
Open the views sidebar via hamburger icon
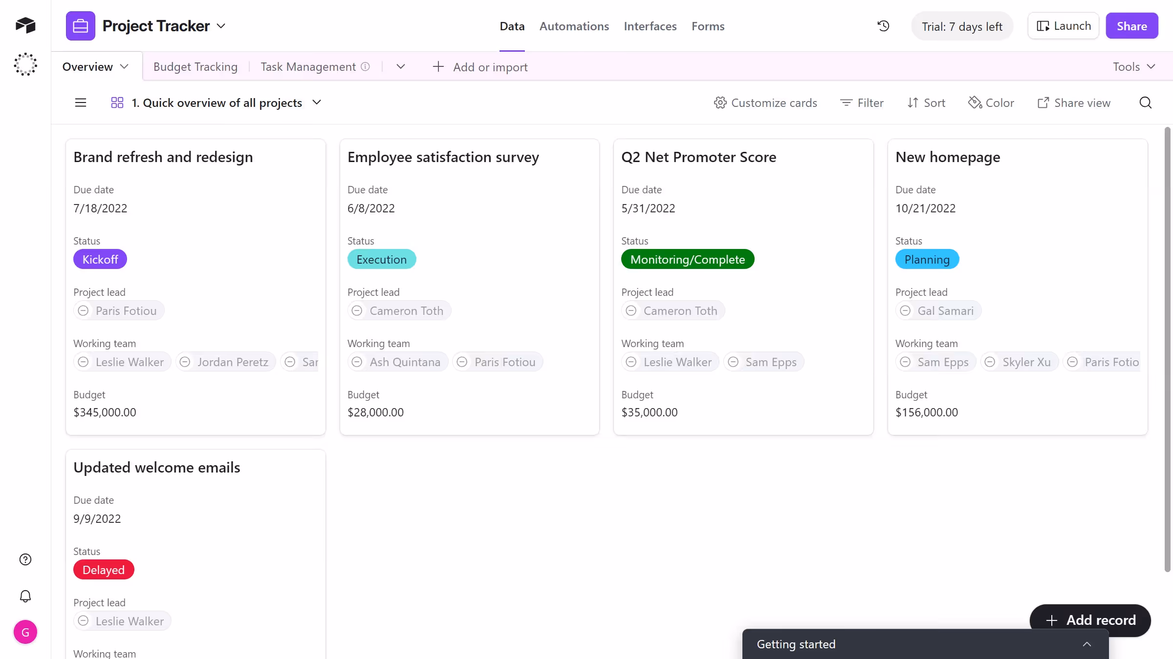tap(80, 103)
